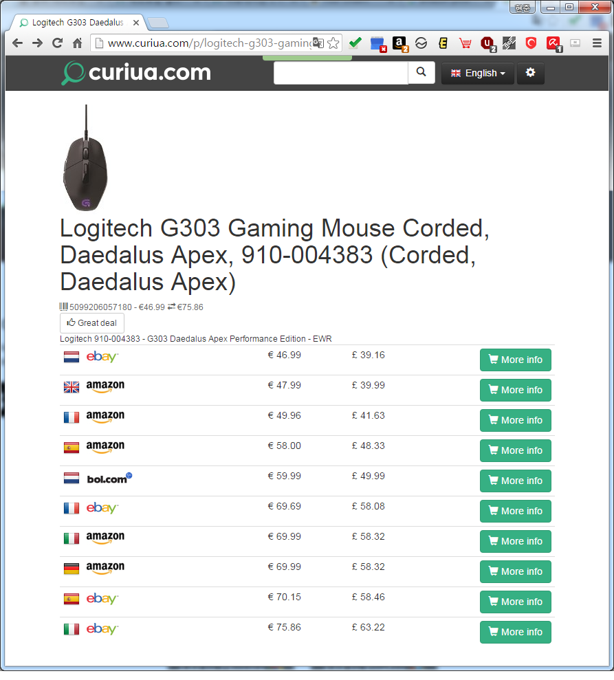Open the Chrome hamburger menu

(597, 43)
